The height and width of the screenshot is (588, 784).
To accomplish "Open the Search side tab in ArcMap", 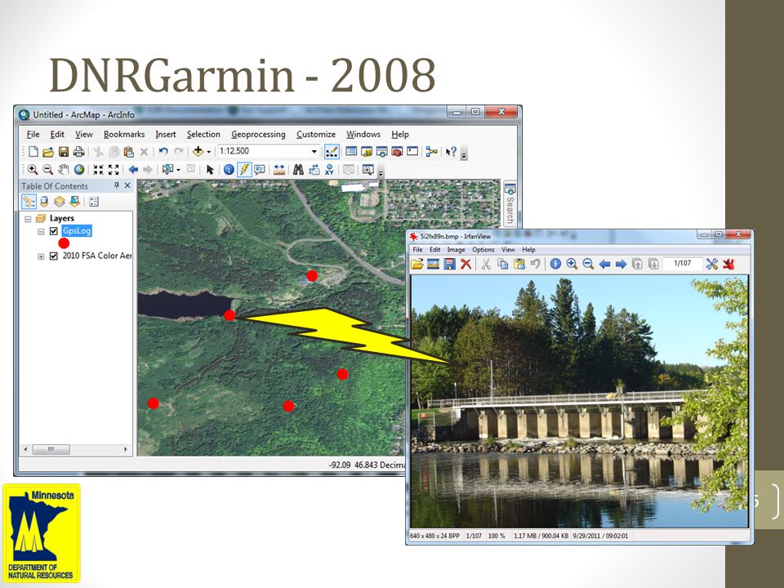I will 510,204.
